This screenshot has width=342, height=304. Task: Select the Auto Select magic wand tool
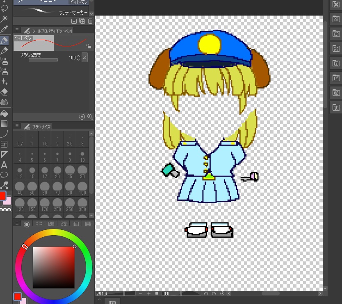[x=5, y=18]
